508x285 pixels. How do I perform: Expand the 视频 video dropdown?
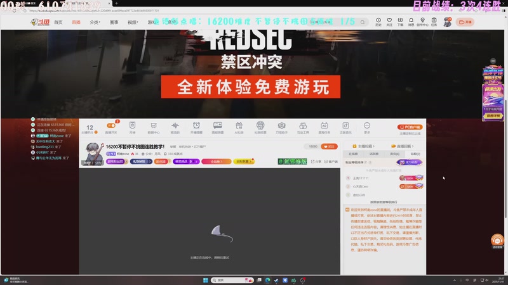[x=133, y=22]
